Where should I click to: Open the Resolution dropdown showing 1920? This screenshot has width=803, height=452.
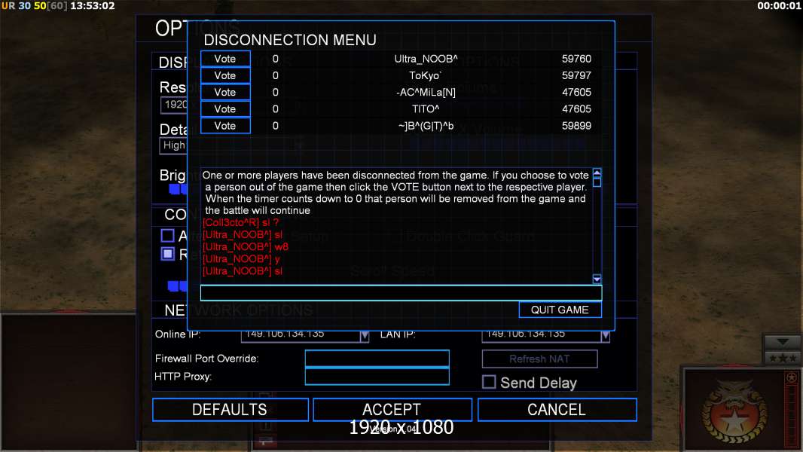pos(175,105)
